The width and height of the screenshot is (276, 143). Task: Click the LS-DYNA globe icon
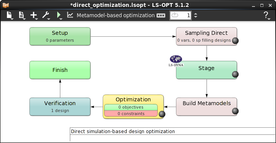click(176, 61)
